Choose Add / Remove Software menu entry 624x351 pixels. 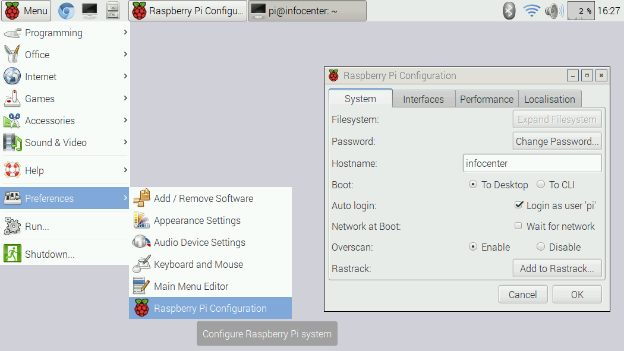(210, 198)
